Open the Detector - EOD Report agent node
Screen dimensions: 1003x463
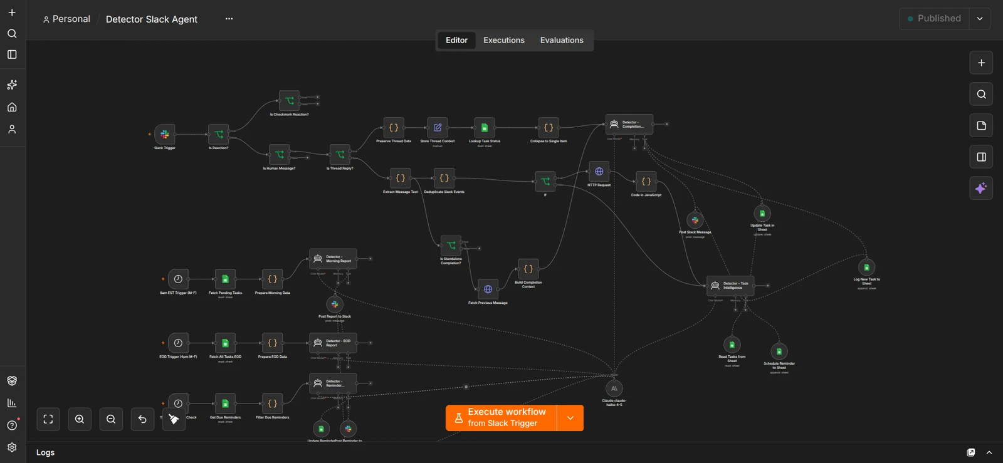[333, 343]
